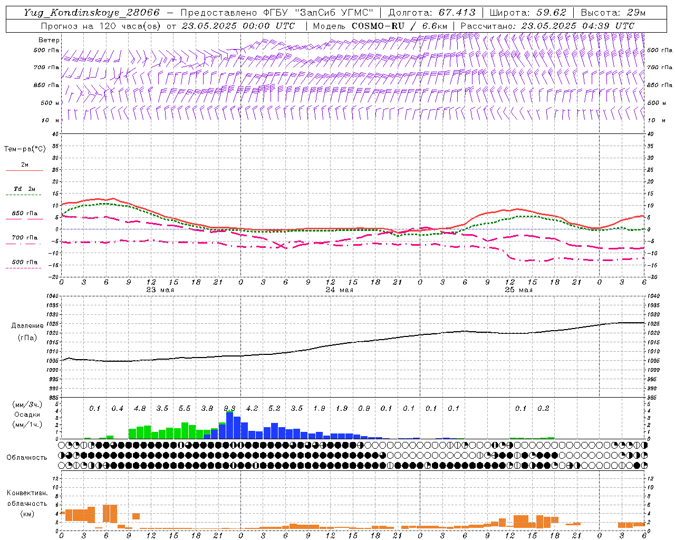The width and height of the screenshot is (675, 540).
Task: Click the tallest blue hourly precipitation bar
Action: pos(229,426)
